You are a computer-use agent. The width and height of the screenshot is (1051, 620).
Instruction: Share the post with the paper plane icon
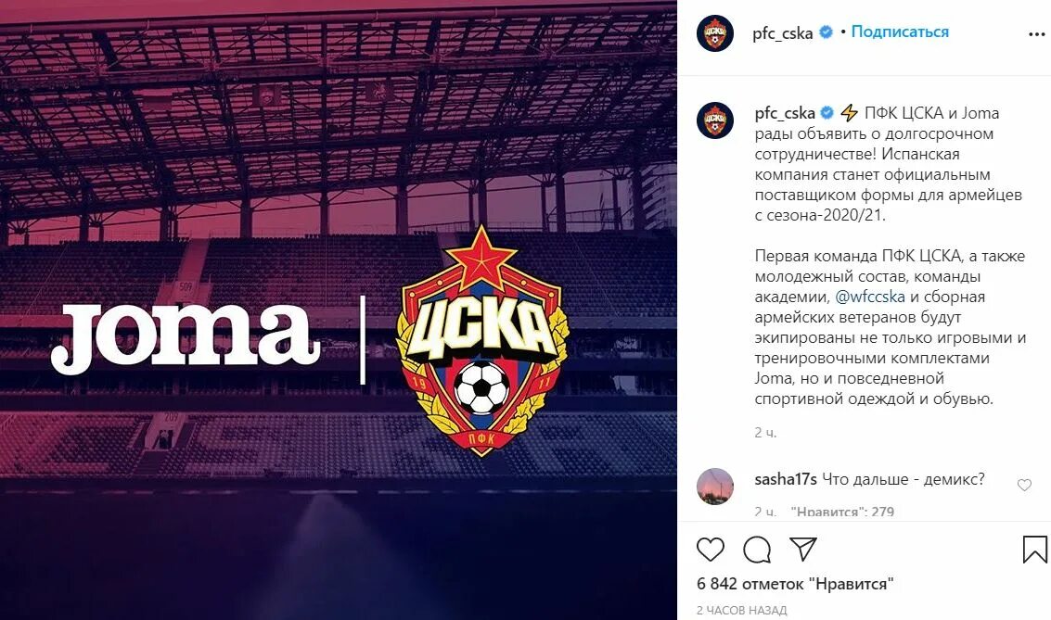802,549
